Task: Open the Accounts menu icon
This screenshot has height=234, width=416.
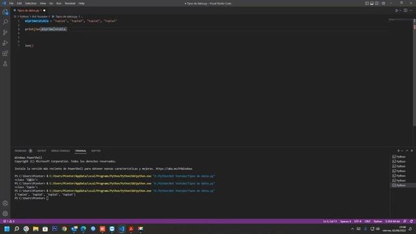Action: [x=5, y=203]
